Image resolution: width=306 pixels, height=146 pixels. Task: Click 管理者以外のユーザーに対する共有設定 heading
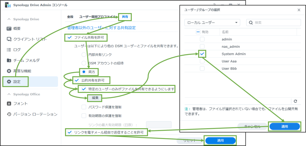click(x=101, y=27)
